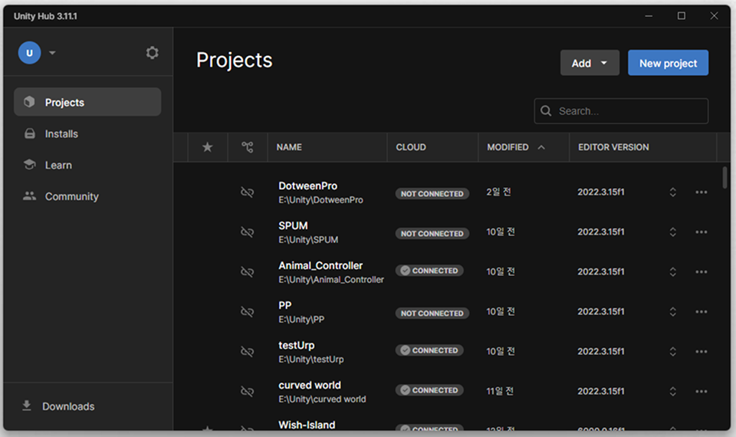Click the Add button
This screenshot has height=437, width=736.
(590, 63)
